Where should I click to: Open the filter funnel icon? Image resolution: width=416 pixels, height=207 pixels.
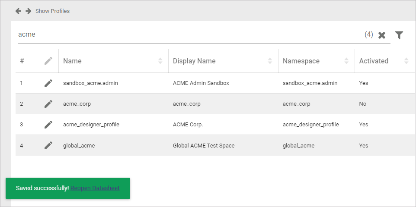coord(399,35)
